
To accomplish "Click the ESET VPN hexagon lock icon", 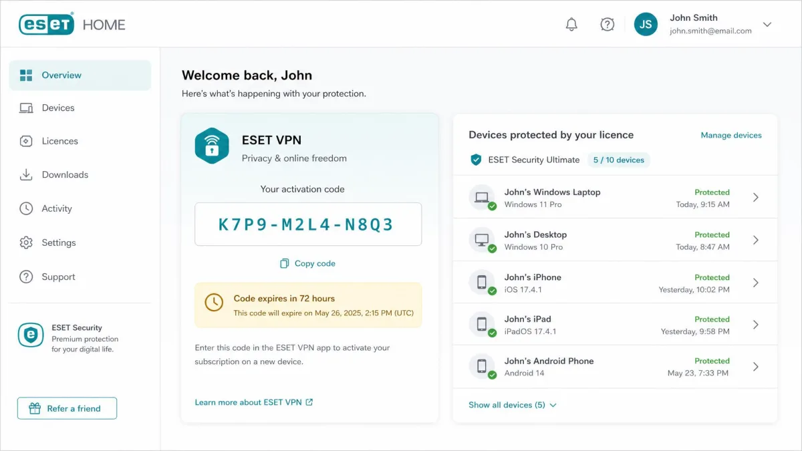I will [x=212, y=146].
